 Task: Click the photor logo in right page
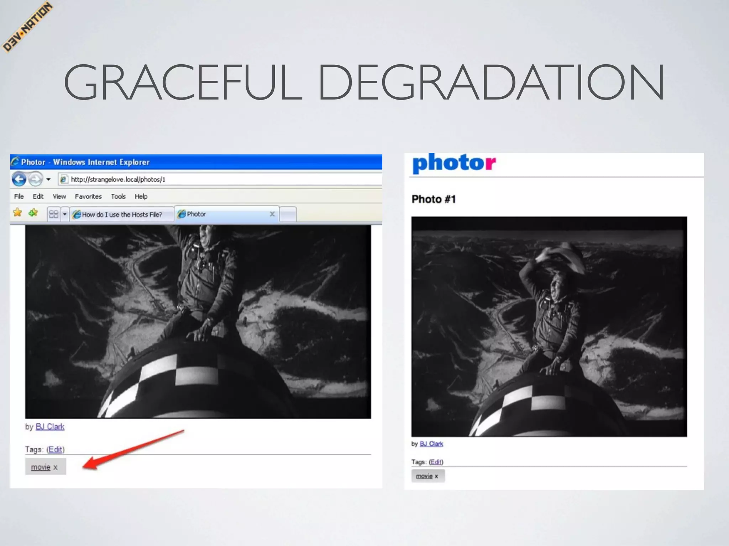click(x=454, y=164)
